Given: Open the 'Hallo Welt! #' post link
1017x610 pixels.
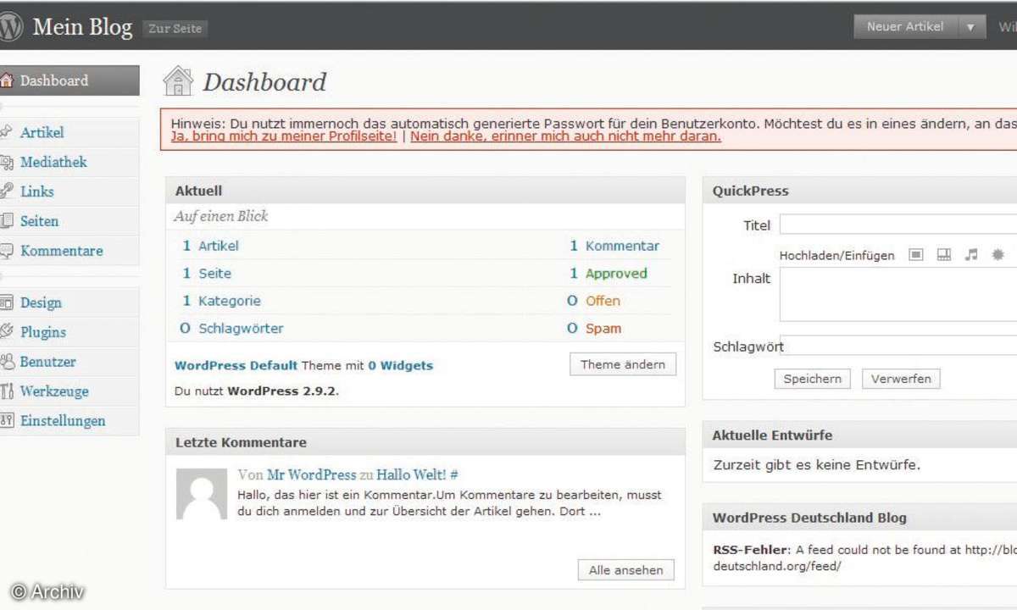Looking at the screenshot, I should [x=417, y=475].
